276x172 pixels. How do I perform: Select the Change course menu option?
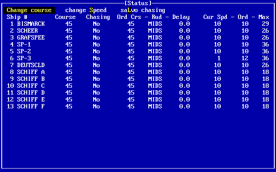click(x=29, y=10)
